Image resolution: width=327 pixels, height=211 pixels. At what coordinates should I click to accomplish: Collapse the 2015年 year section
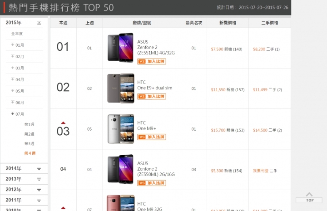coord(39,23)
